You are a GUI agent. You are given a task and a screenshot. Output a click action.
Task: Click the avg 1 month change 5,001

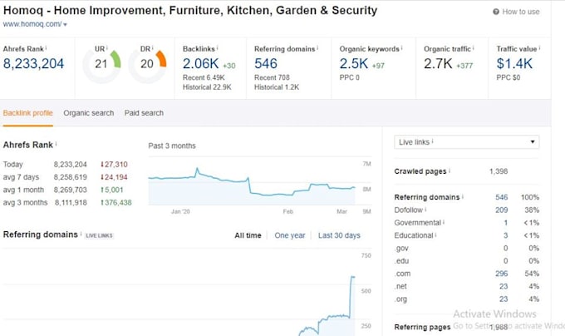coord(112,190)
